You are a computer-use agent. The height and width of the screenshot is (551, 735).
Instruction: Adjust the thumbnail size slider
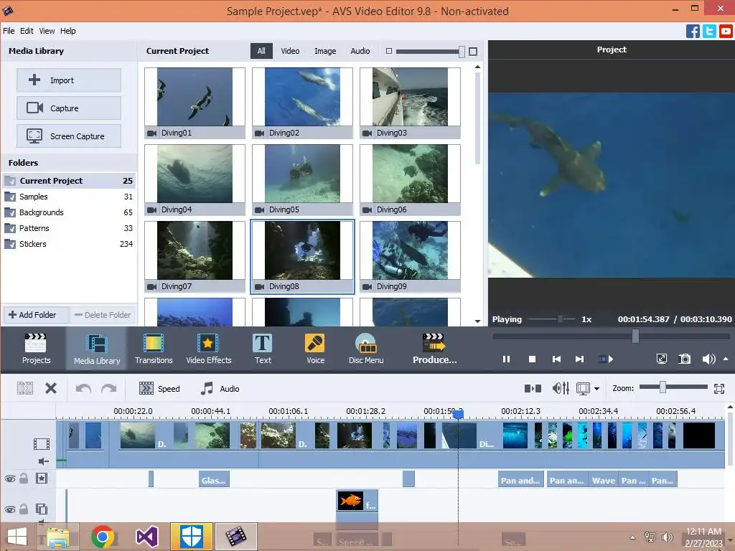coord(462,52)
